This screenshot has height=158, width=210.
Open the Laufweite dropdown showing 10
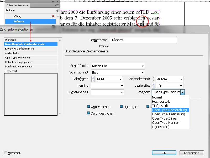(181, 86)
